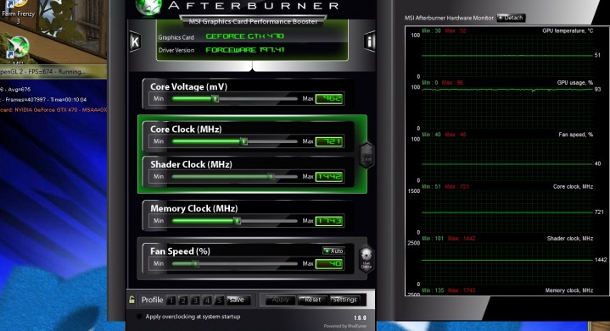Click the GPU temperature graph
The image size is (610, 331).
point(507,56)
